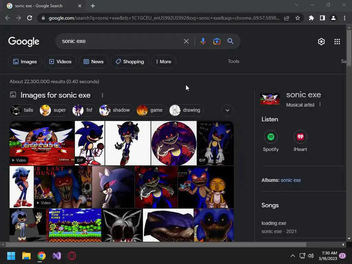Screen dimensions: 352x264
Task: Open Opera browser from taskbar
Action: [x=72, y=256]
